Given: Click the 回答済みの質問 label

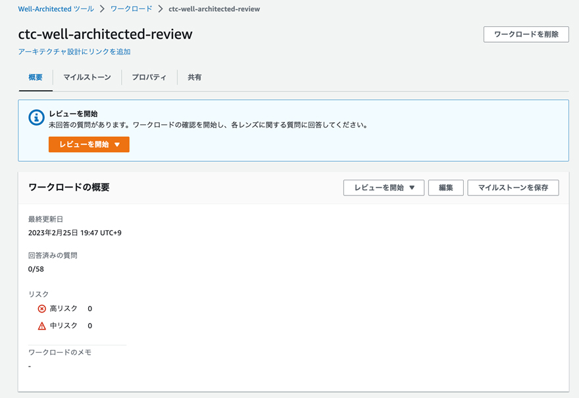Looking at the screenshot, I should (x=53, y=255).
